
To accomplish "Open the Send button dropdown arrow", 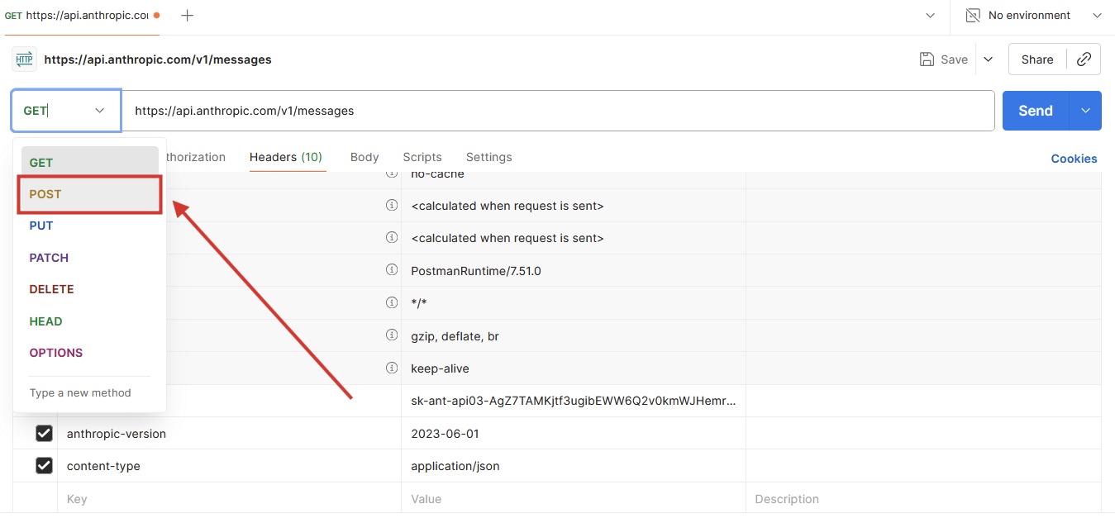I will tap(1084, 110).
